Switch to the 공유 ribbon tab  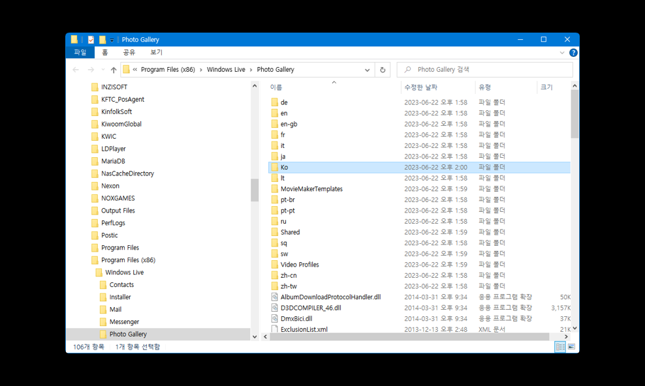129,52
